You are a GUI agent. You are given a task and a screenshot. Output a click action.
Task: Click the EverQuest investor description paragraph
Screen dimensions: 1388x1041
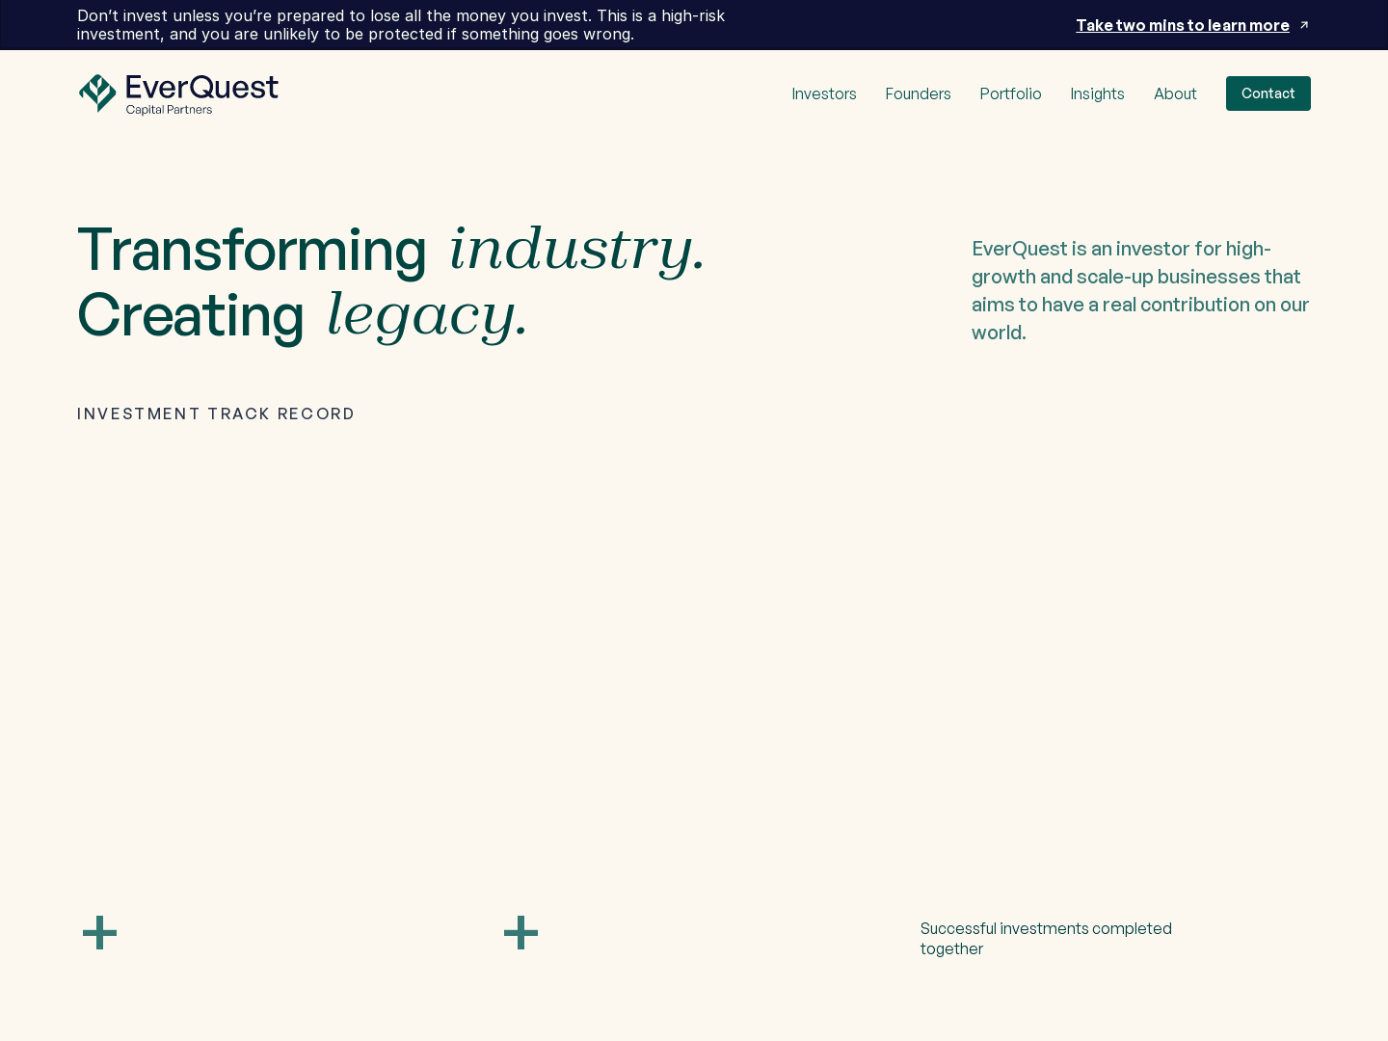[1140, 290]
